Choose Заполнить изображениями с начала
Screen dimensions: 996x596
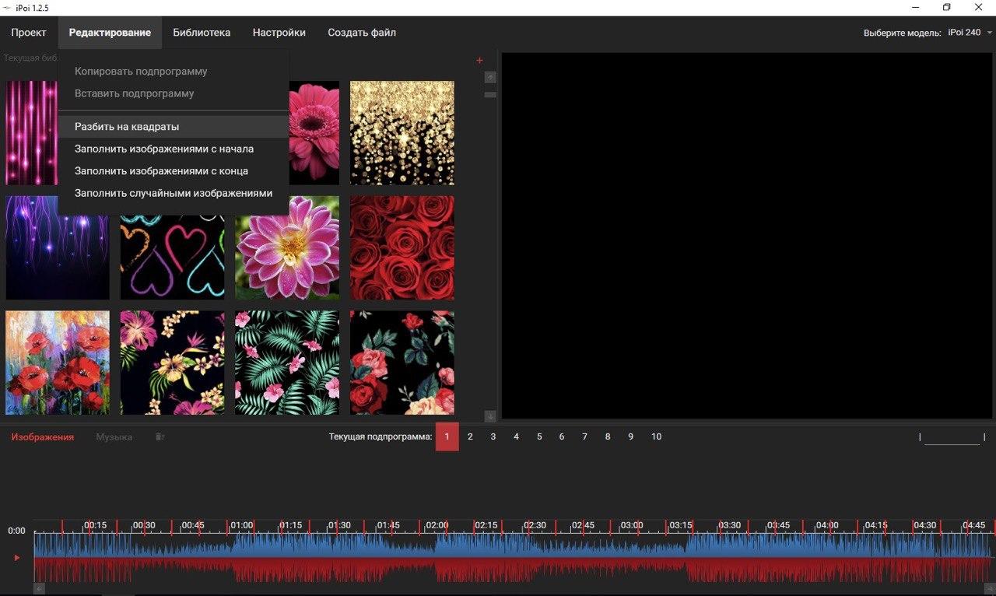(174, 149)
